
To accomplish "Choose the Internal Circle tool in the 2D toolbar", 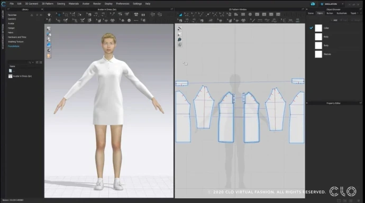I will [271, 14].
